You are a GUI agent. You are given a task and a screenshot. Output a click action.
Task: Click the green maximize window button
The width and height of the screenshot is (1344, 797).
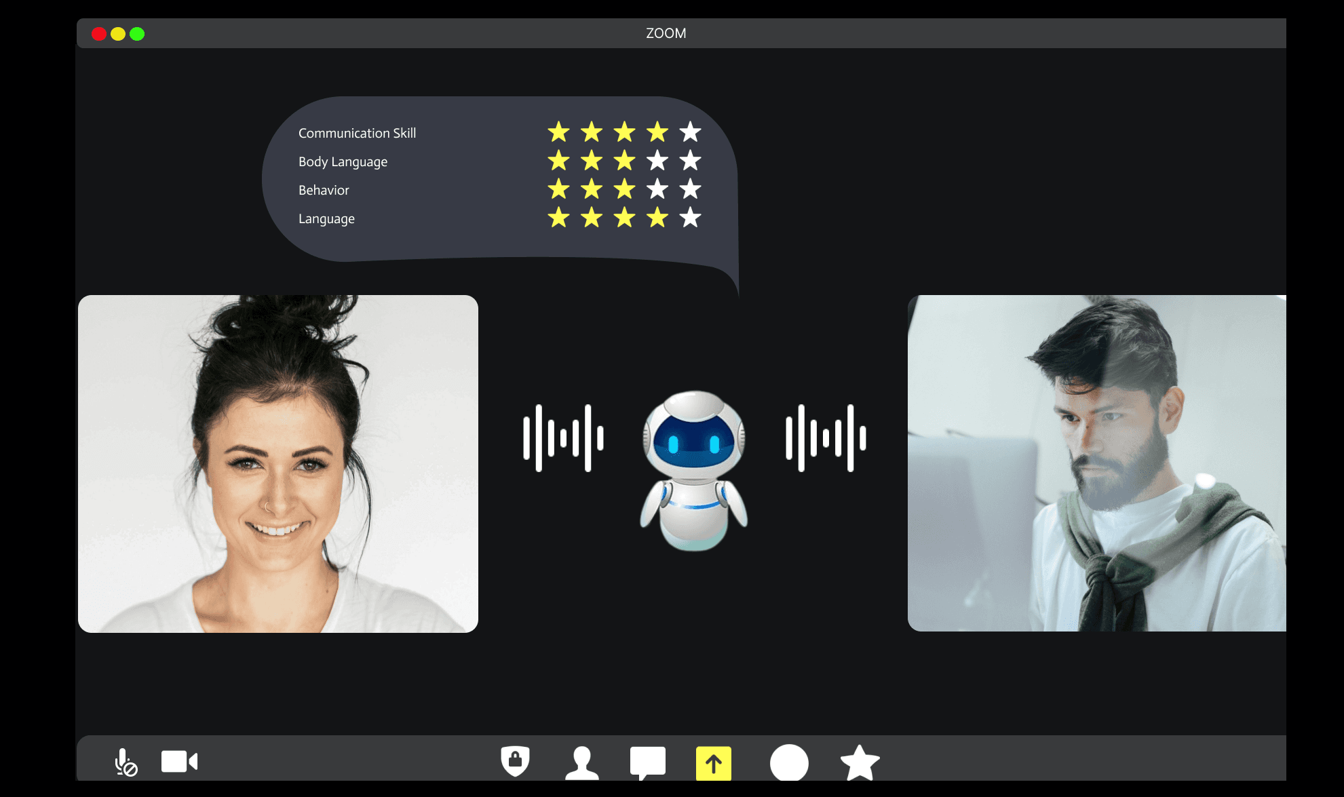(137, 34)
